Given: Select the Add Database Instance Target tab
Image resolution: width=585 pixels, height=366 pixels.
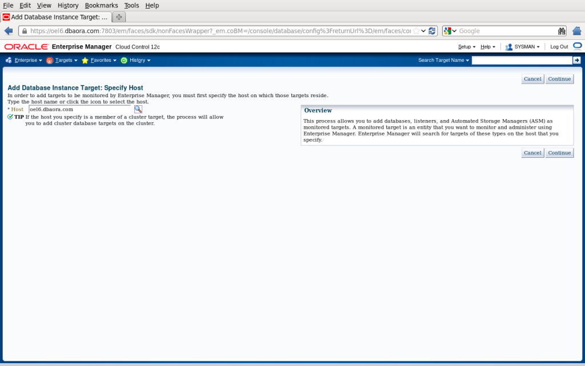Looking at the screenshot, I should (56, 17).
